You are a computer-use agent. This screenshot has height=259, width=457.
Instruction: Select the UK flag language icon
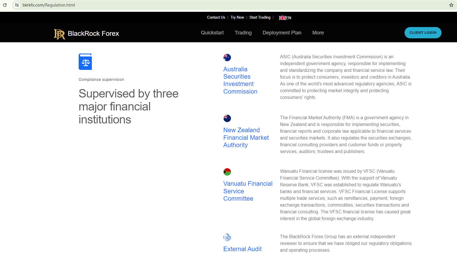(x=282, y=18)
